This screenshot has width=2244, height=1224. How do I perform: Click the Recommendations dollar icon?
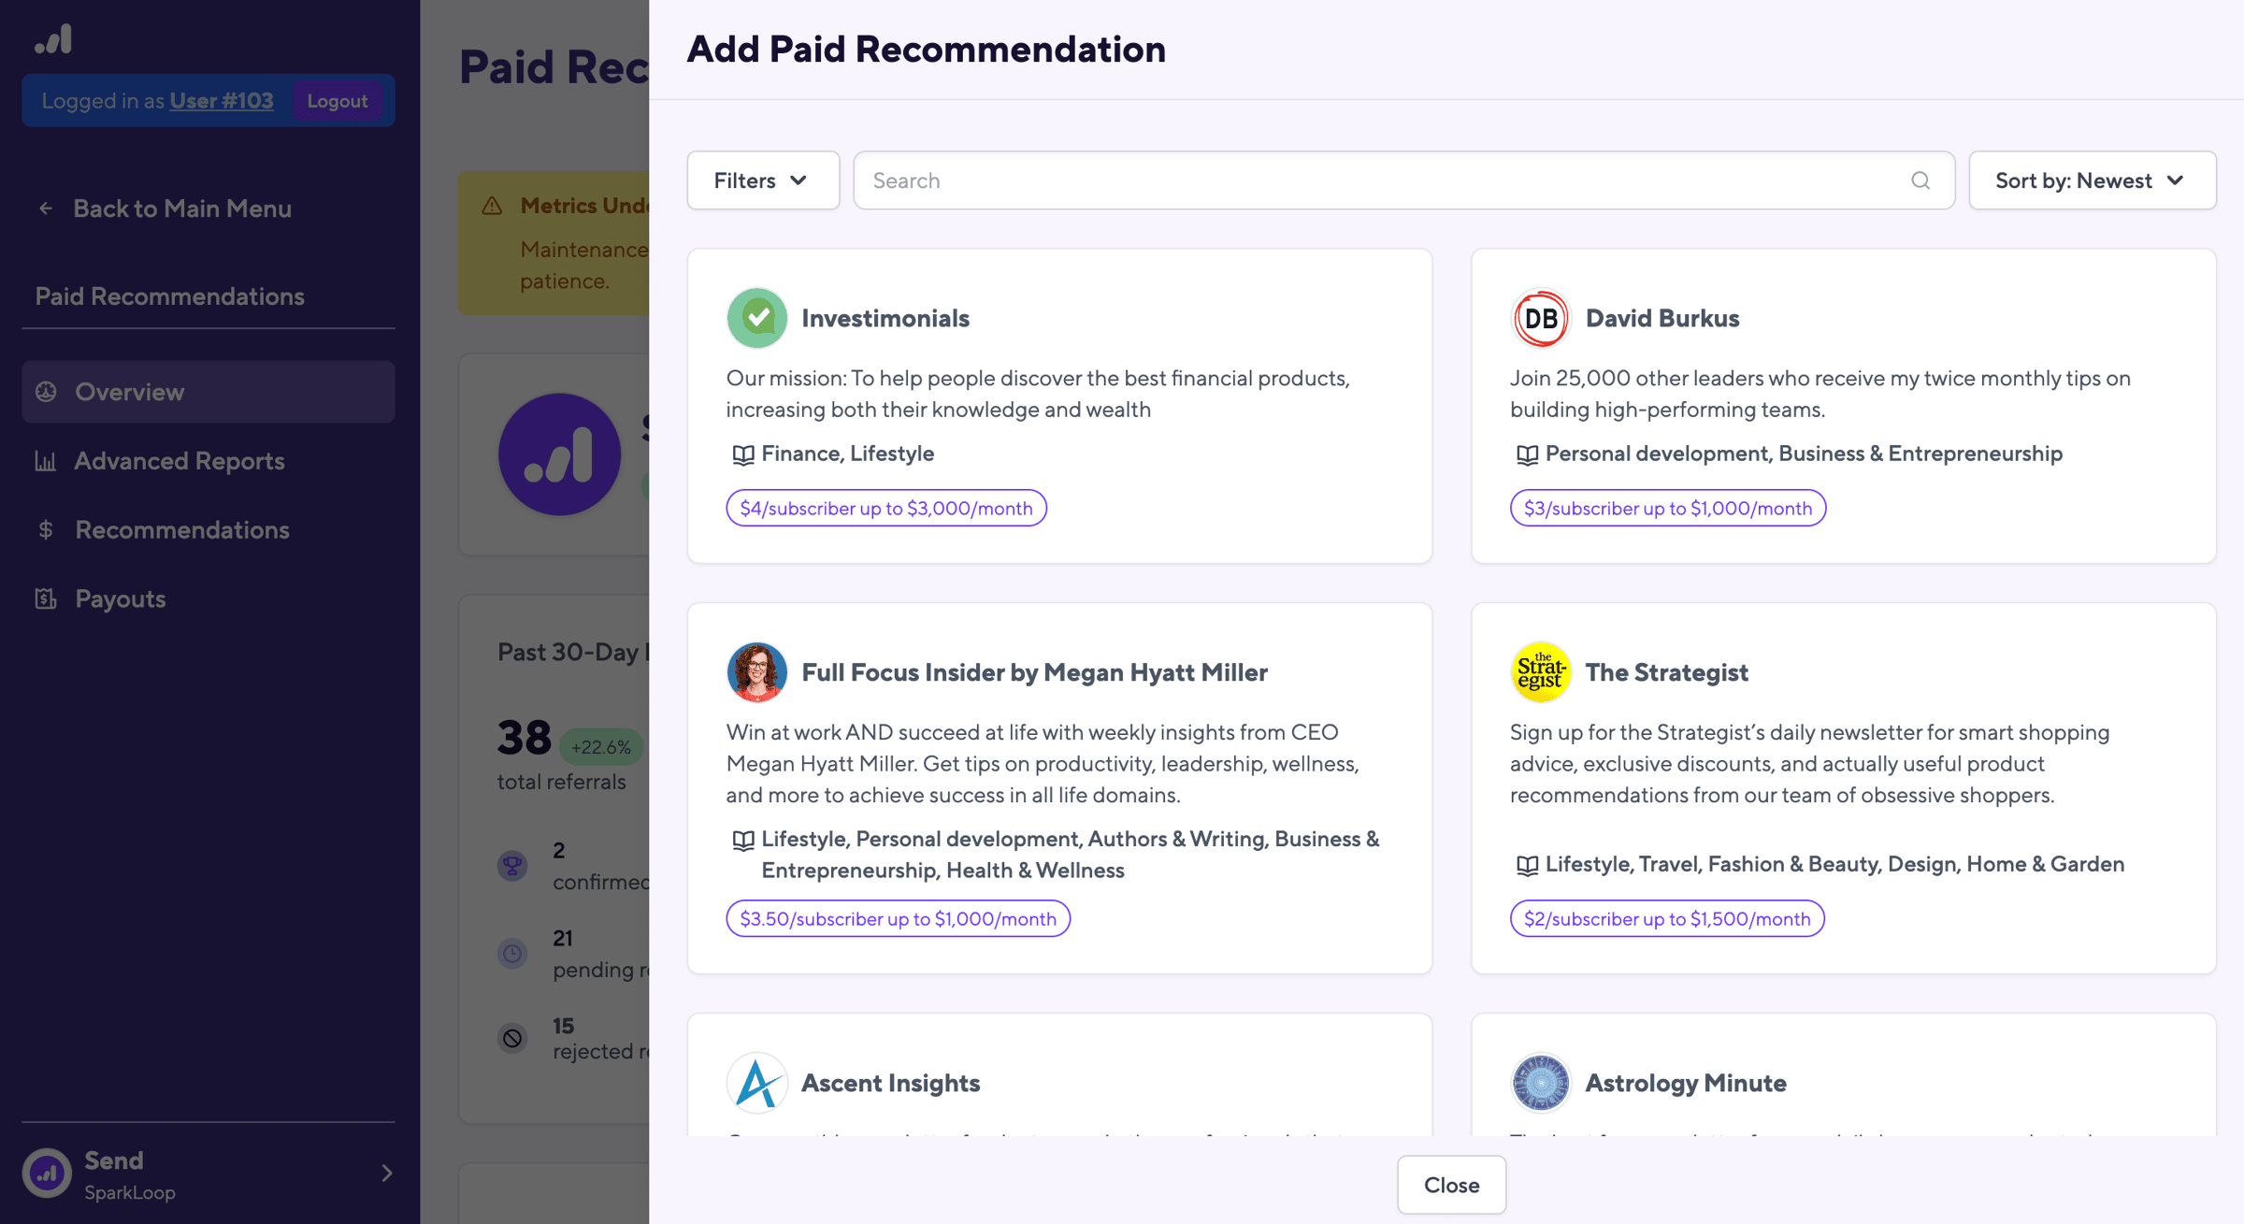click(46, 530)
